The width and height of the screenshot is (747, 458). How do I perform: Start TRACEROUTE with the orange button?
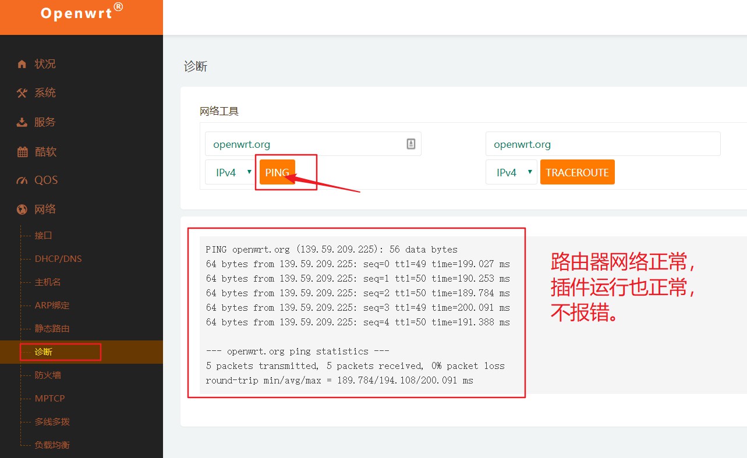[577, 172]
